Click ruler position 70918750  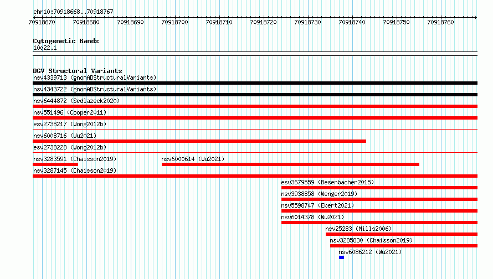[x=397, y=22]
